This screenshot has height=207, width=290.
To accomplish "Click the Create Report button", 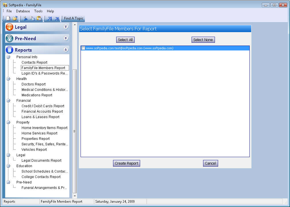I will [127, 163].
